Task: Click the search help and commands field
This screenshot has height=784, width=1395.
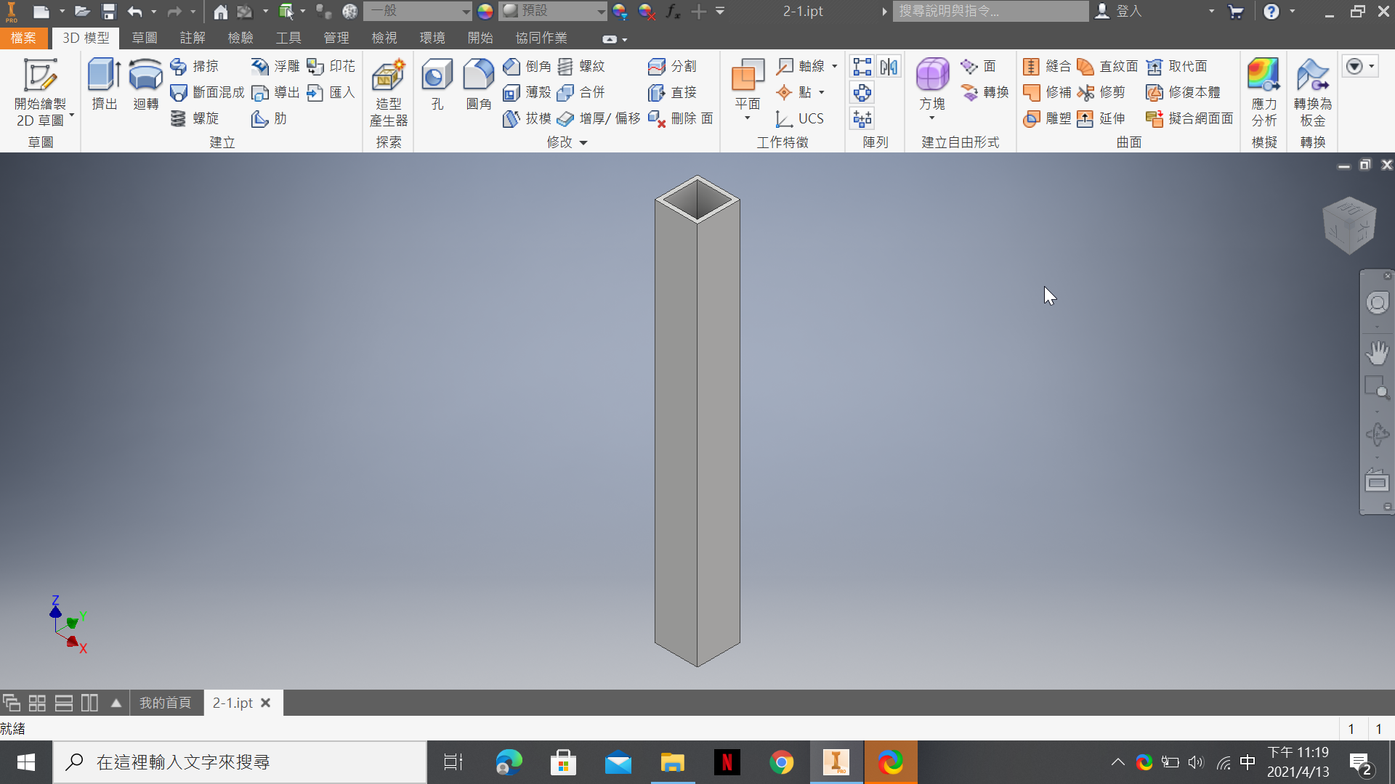Action: coord(990,11)
